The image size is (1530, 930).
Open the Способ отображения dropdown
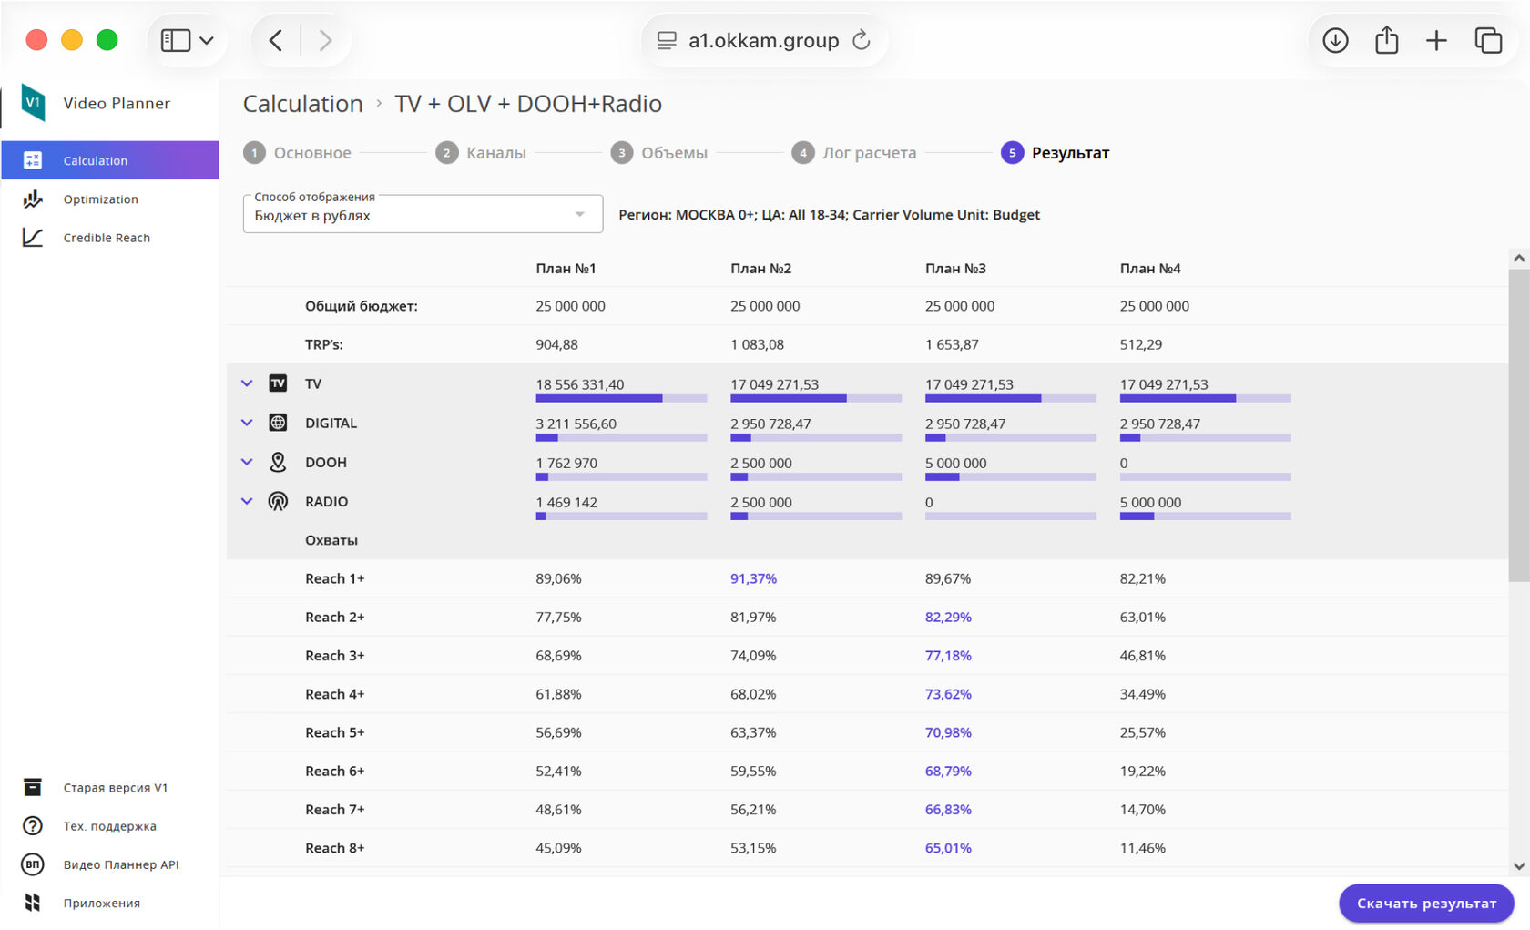pos(423,214)
